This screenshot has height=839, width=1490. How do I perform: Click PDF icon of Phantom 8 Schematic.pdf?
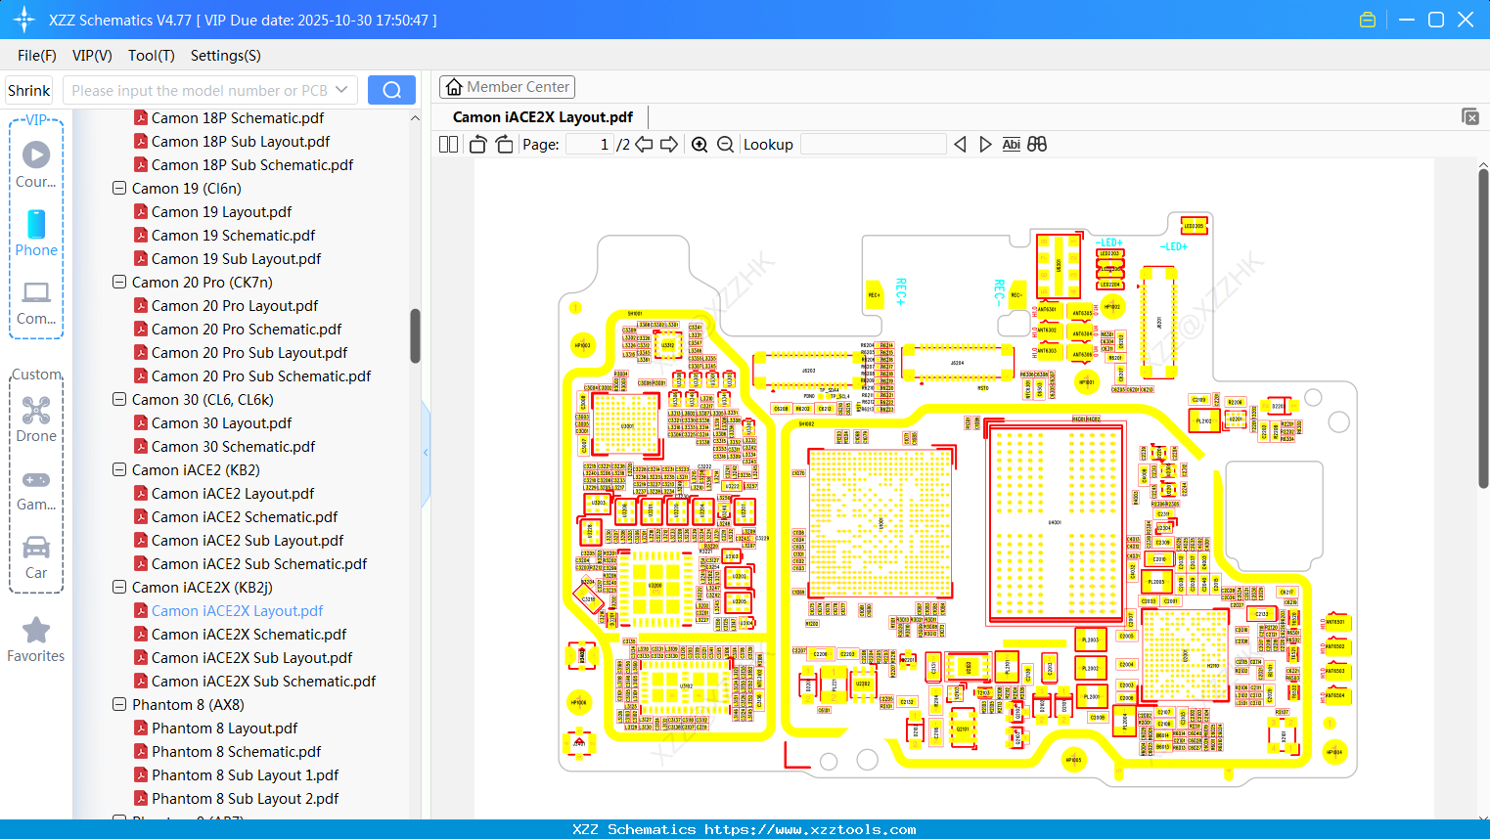(141, 752)
